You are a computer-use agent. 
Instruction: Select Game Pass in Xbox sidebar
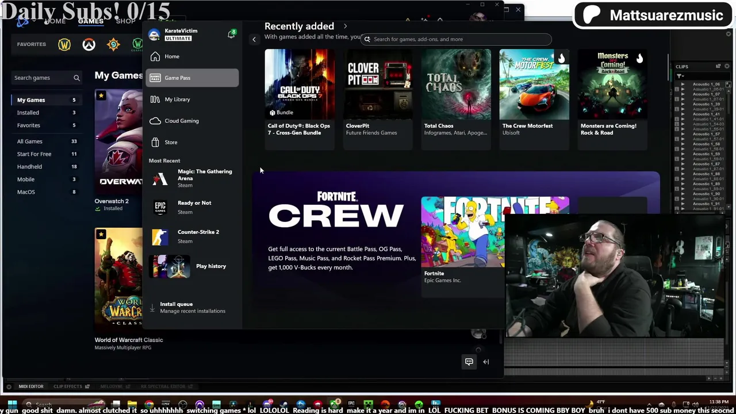192,78
